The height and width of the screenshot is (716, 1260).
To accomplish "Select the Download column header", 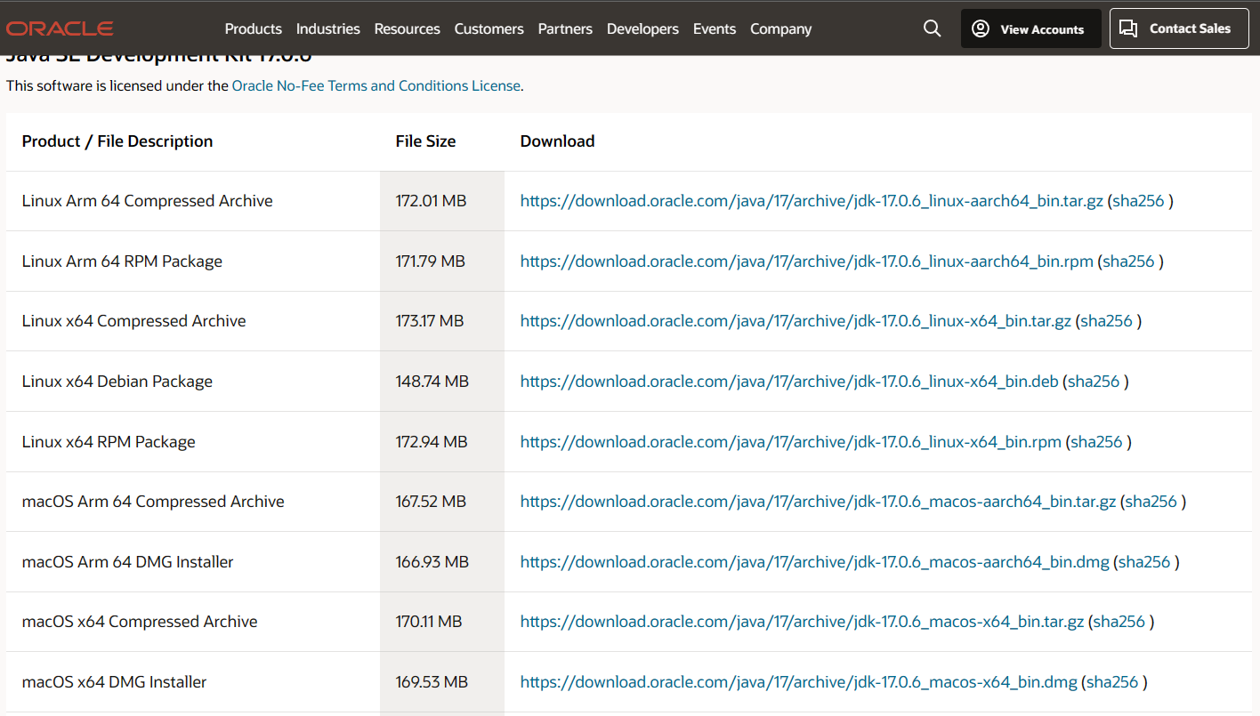I will tap(557, 141).
